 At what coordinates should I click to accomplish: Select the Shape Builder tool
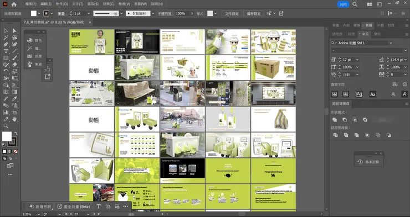click(x=6, y=85)
